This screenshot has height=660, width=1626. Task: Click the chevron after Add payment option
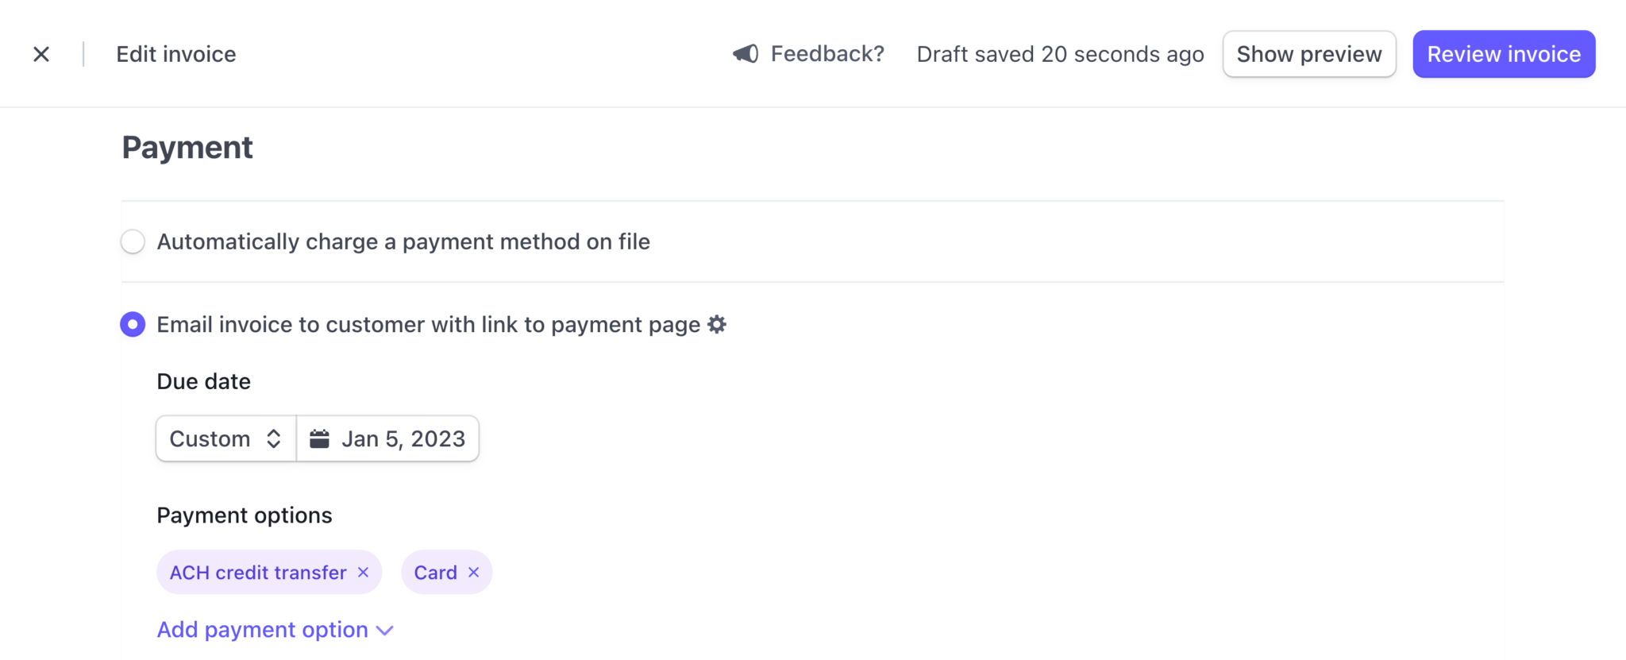pyautogui.click(x=384, y=629)
